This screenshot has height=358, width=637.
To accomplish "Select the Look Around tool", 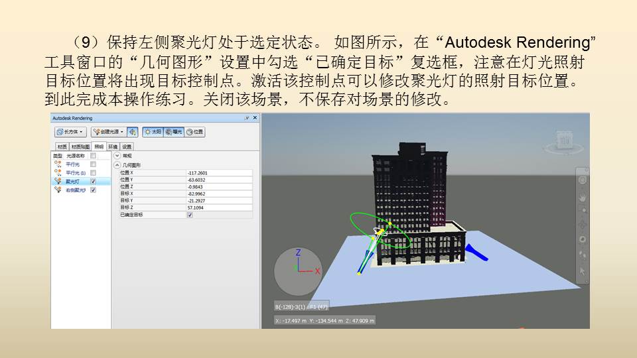I will pos(582,239).
